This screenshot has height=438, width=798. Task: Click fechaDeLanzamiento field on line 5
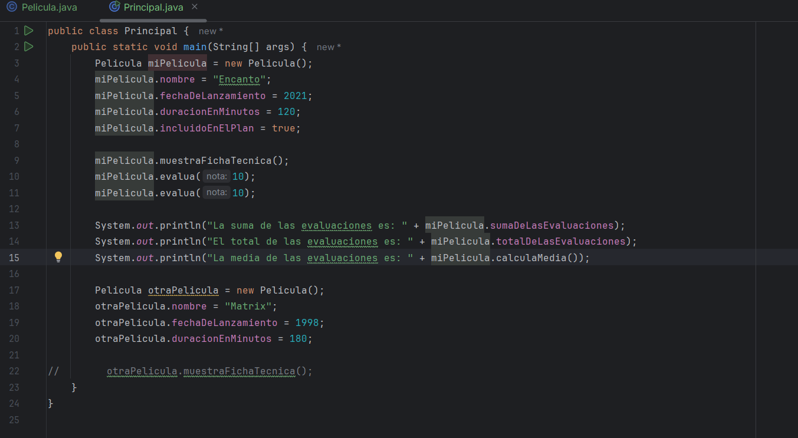point(212,95)
